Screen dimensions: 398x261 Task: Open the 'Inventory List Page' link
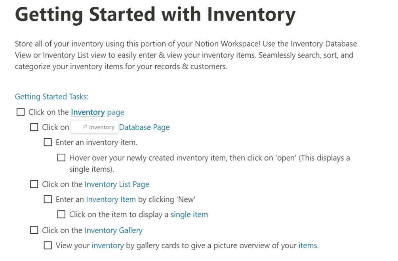tap(117, 184)
